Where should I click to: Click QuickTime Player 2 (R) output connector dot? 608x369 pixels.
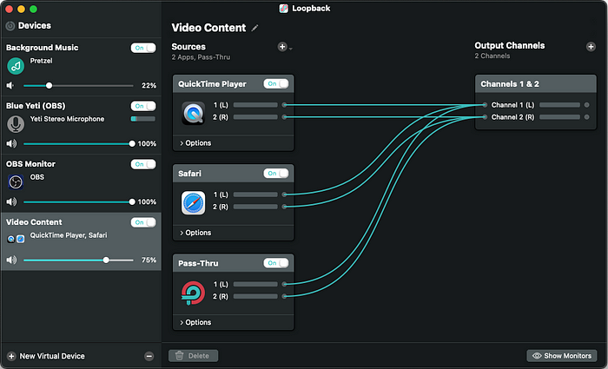pyautogui.click(x=284, y=117)
